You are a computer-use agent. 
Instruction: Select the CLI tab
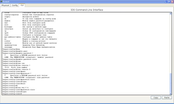[22, 5]
